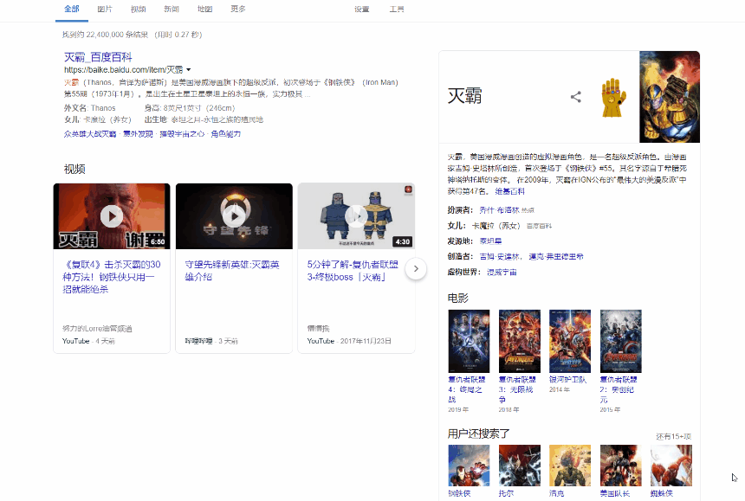
Task: Open the Thanos comic image in knowledge panel
Action: (669, 97)
